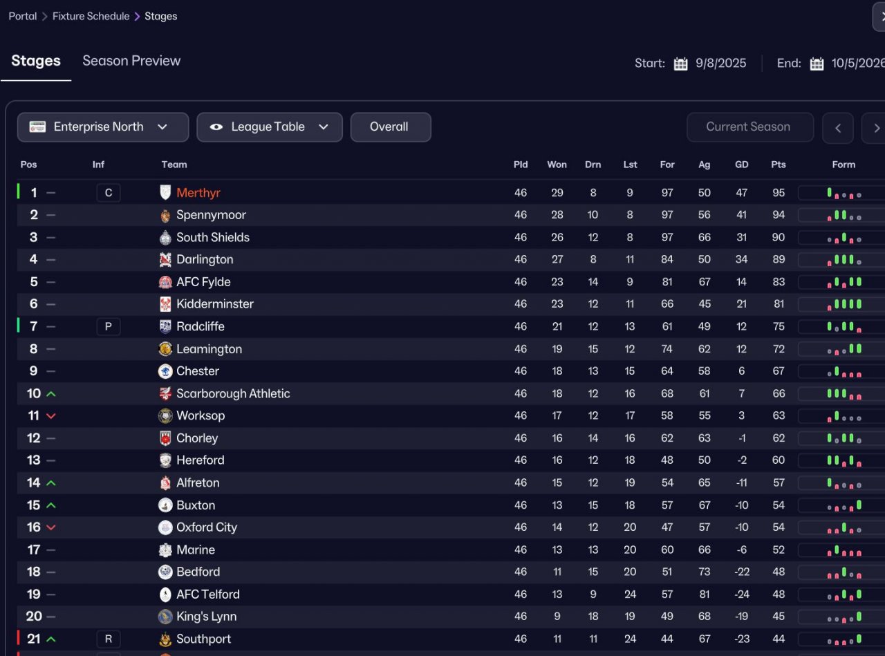Click the Darlington club crest icon
The width and height of the screenshot is (885, 656).
pyautogui.click(x=165, y=260)
